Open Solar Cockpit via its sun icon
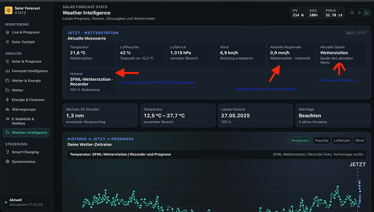 8,42
